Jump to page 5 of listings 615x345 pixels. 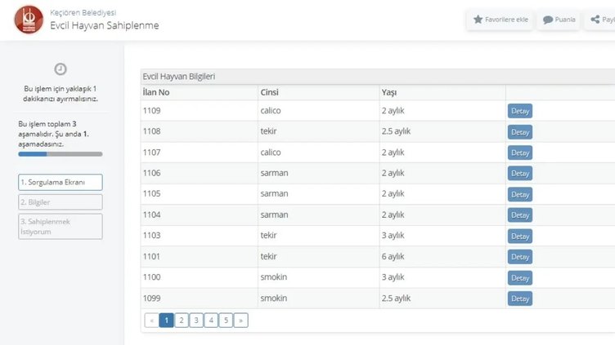tap(226, 321)
